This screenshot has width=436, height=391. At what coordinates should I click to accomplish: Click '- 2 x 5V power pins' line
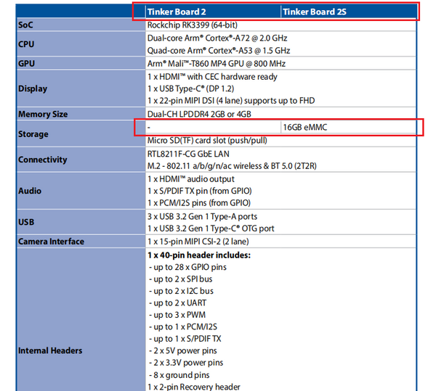[182, 350]
